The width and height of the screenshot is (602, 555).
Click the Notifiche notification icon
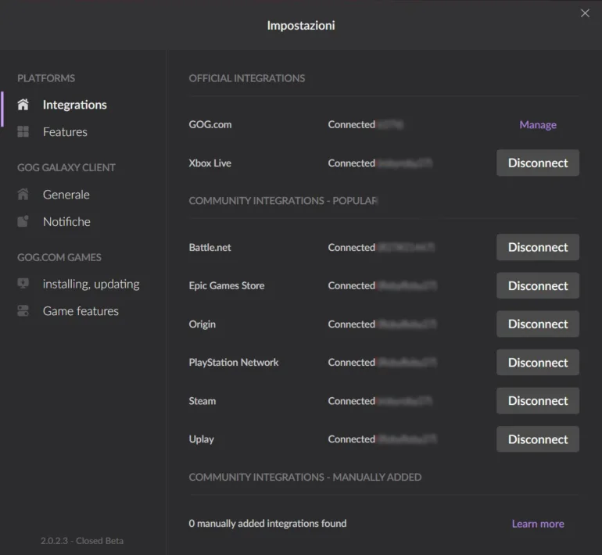pos(23,221)
